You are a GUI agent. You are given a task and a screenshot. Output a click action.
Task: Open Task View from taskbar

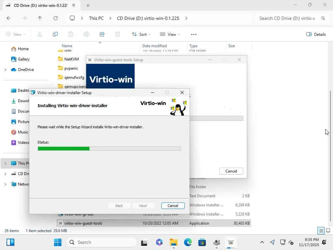tap(144, 242)
